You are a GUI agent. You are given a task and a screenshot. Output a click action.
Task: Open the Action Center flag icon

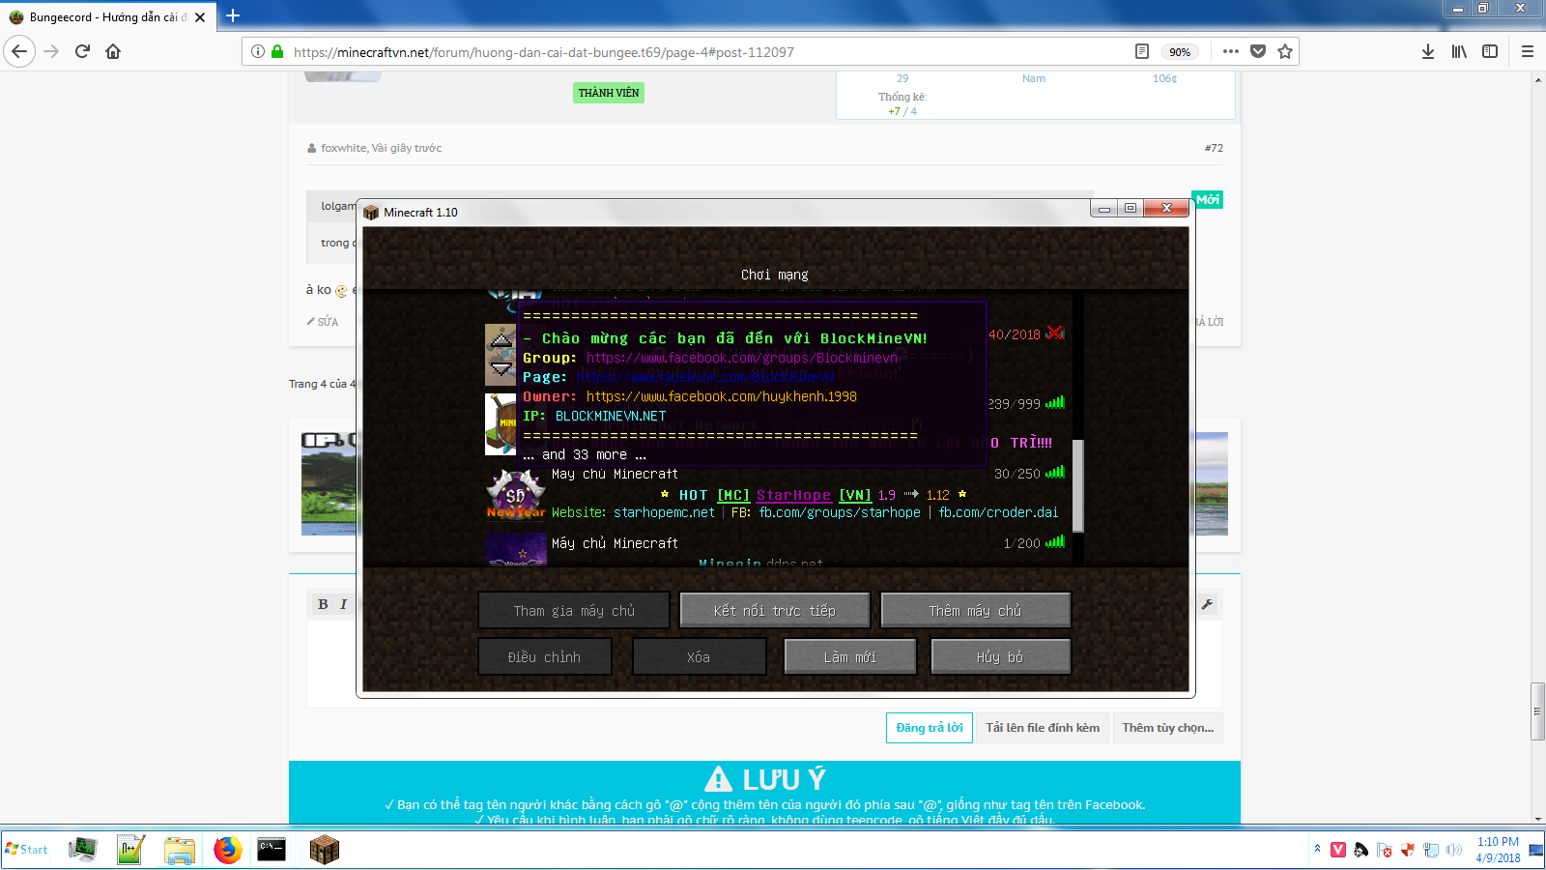(x=1385, y=850)
